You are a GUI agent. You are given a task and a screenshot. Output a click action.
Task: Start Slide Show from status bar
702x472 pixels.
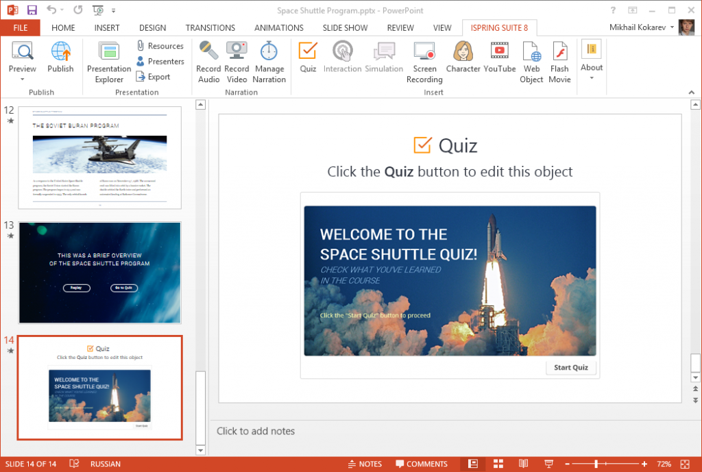(548, 464)
